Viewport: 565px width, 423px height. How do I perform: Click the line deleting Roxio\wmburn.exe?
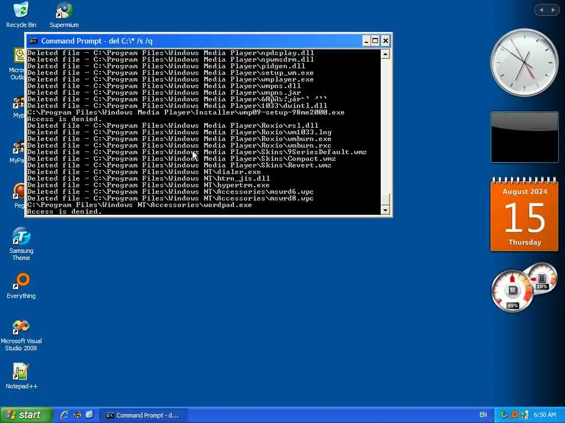click(x=179, y=139)
